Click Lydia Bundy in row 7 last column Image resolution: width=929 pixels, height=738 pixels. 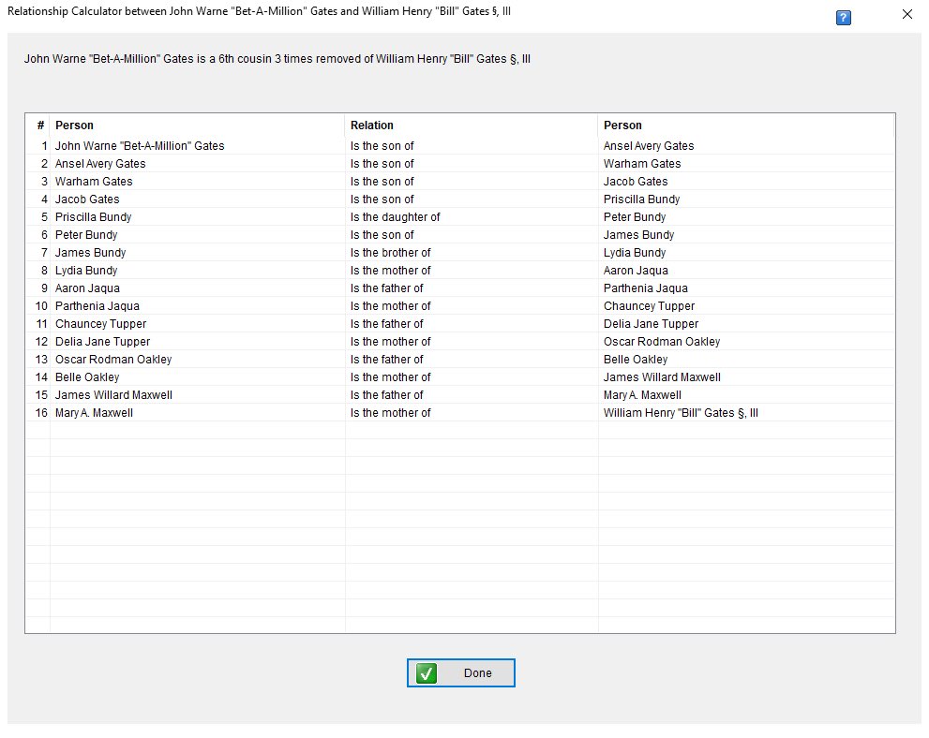pos(635,252)
